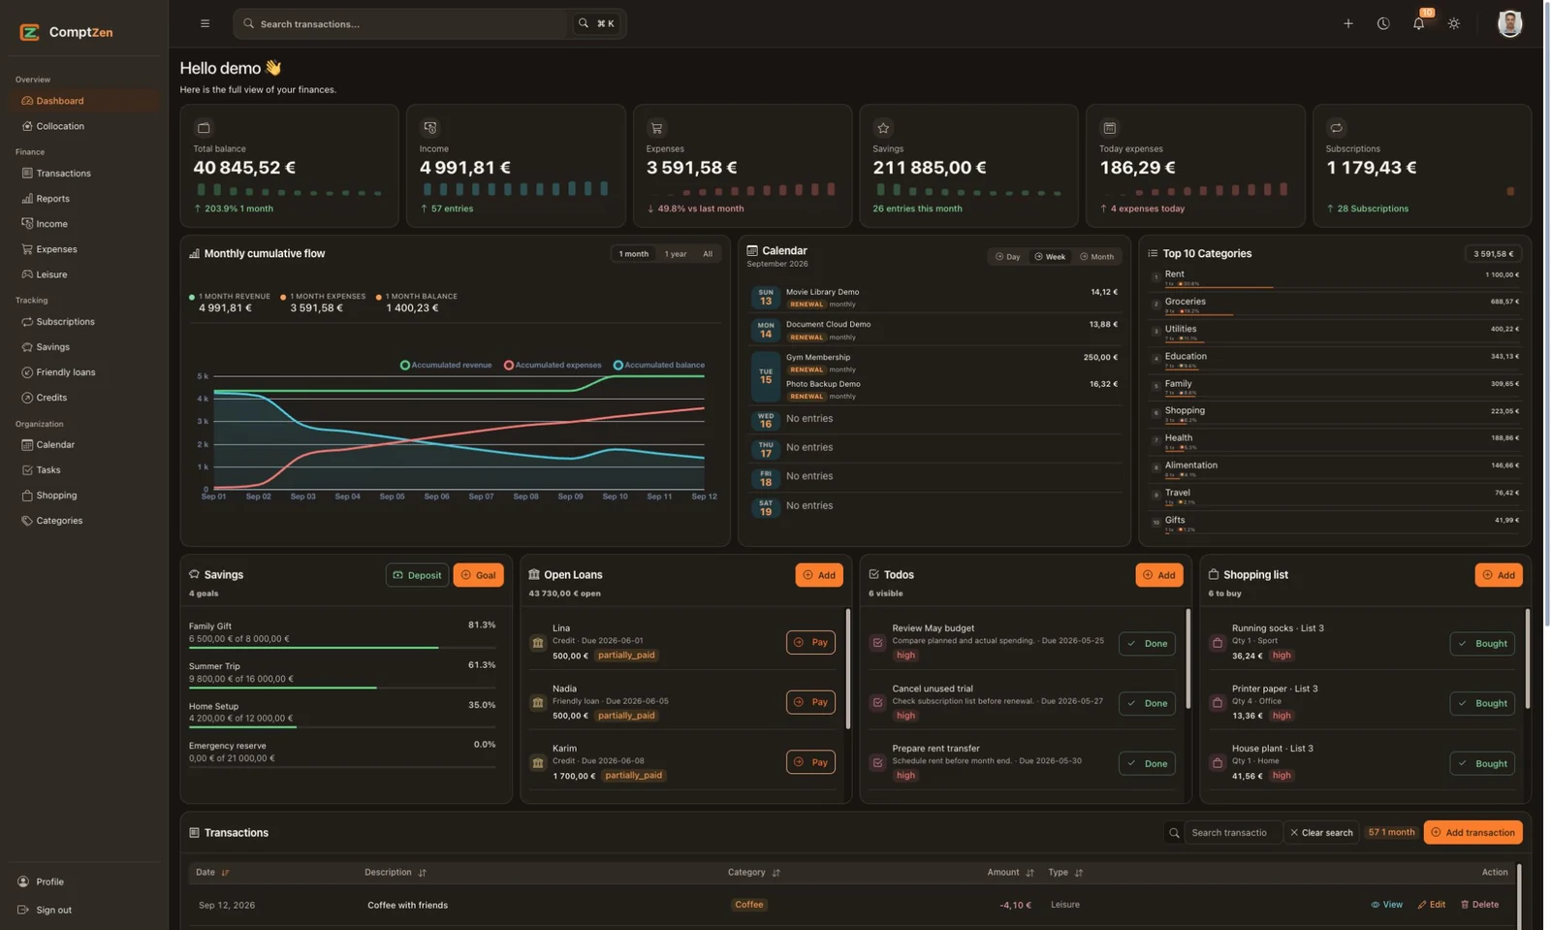The height and width of the screenshot is (930, 1551).
Task: Add a new open loan
Action: (x=819, y=575)
